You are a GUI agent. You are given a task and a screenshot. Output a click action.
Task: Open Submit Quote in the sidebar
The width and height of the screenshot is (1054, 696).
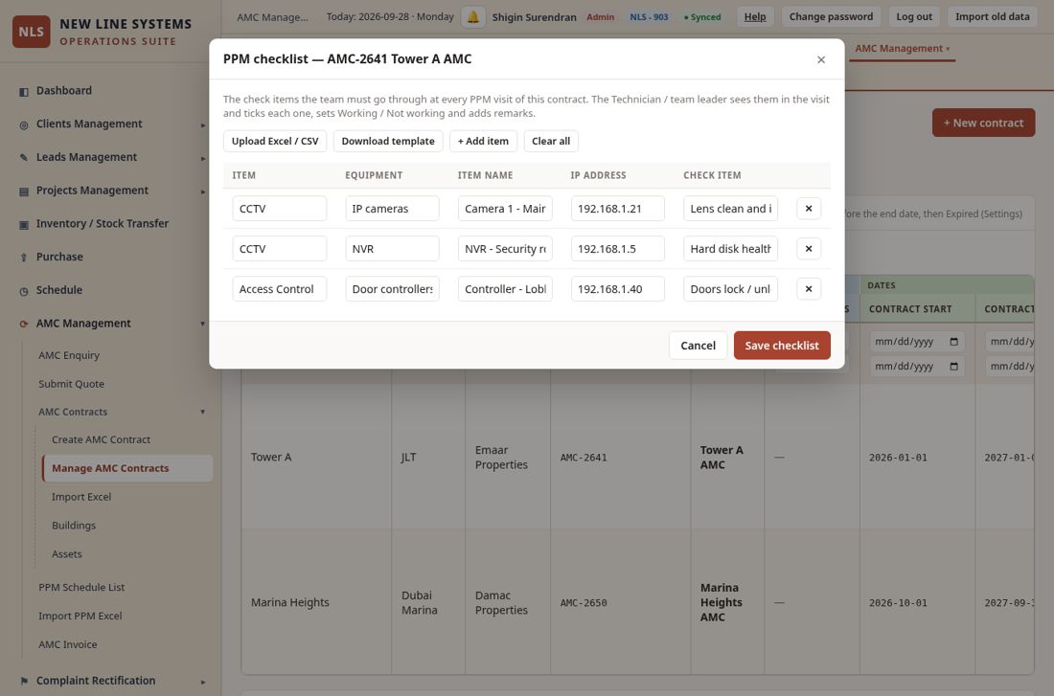click(71, 384)
